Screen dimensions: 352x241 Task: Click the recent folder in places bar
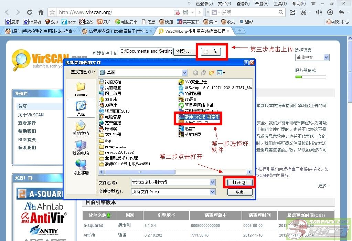81,89
